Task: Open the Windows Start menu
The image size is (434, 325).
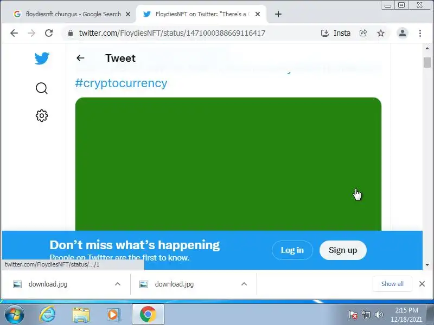Action: click(15, 315)
